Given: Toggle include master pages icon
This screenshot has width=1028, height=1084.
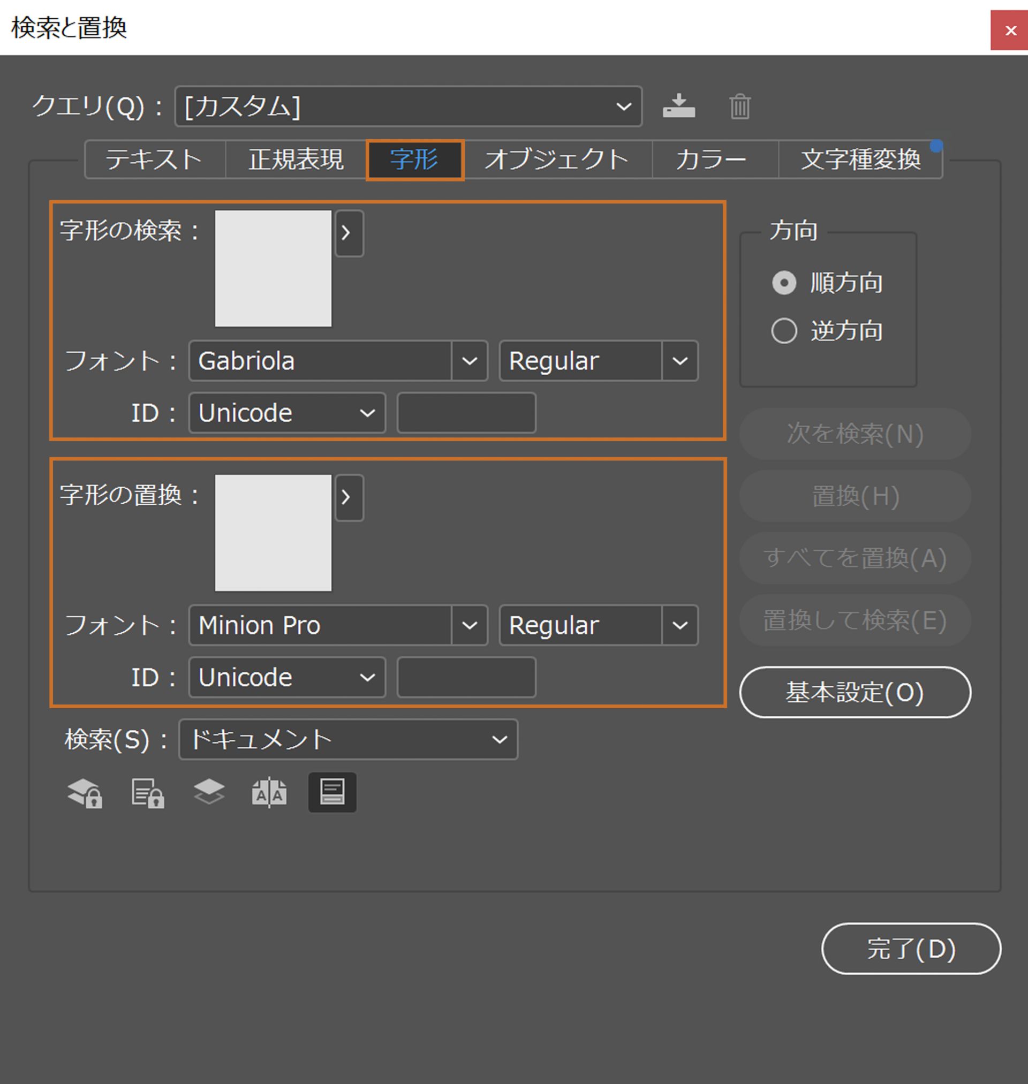Looking at the screenshot, I should (x=270, y=793).
